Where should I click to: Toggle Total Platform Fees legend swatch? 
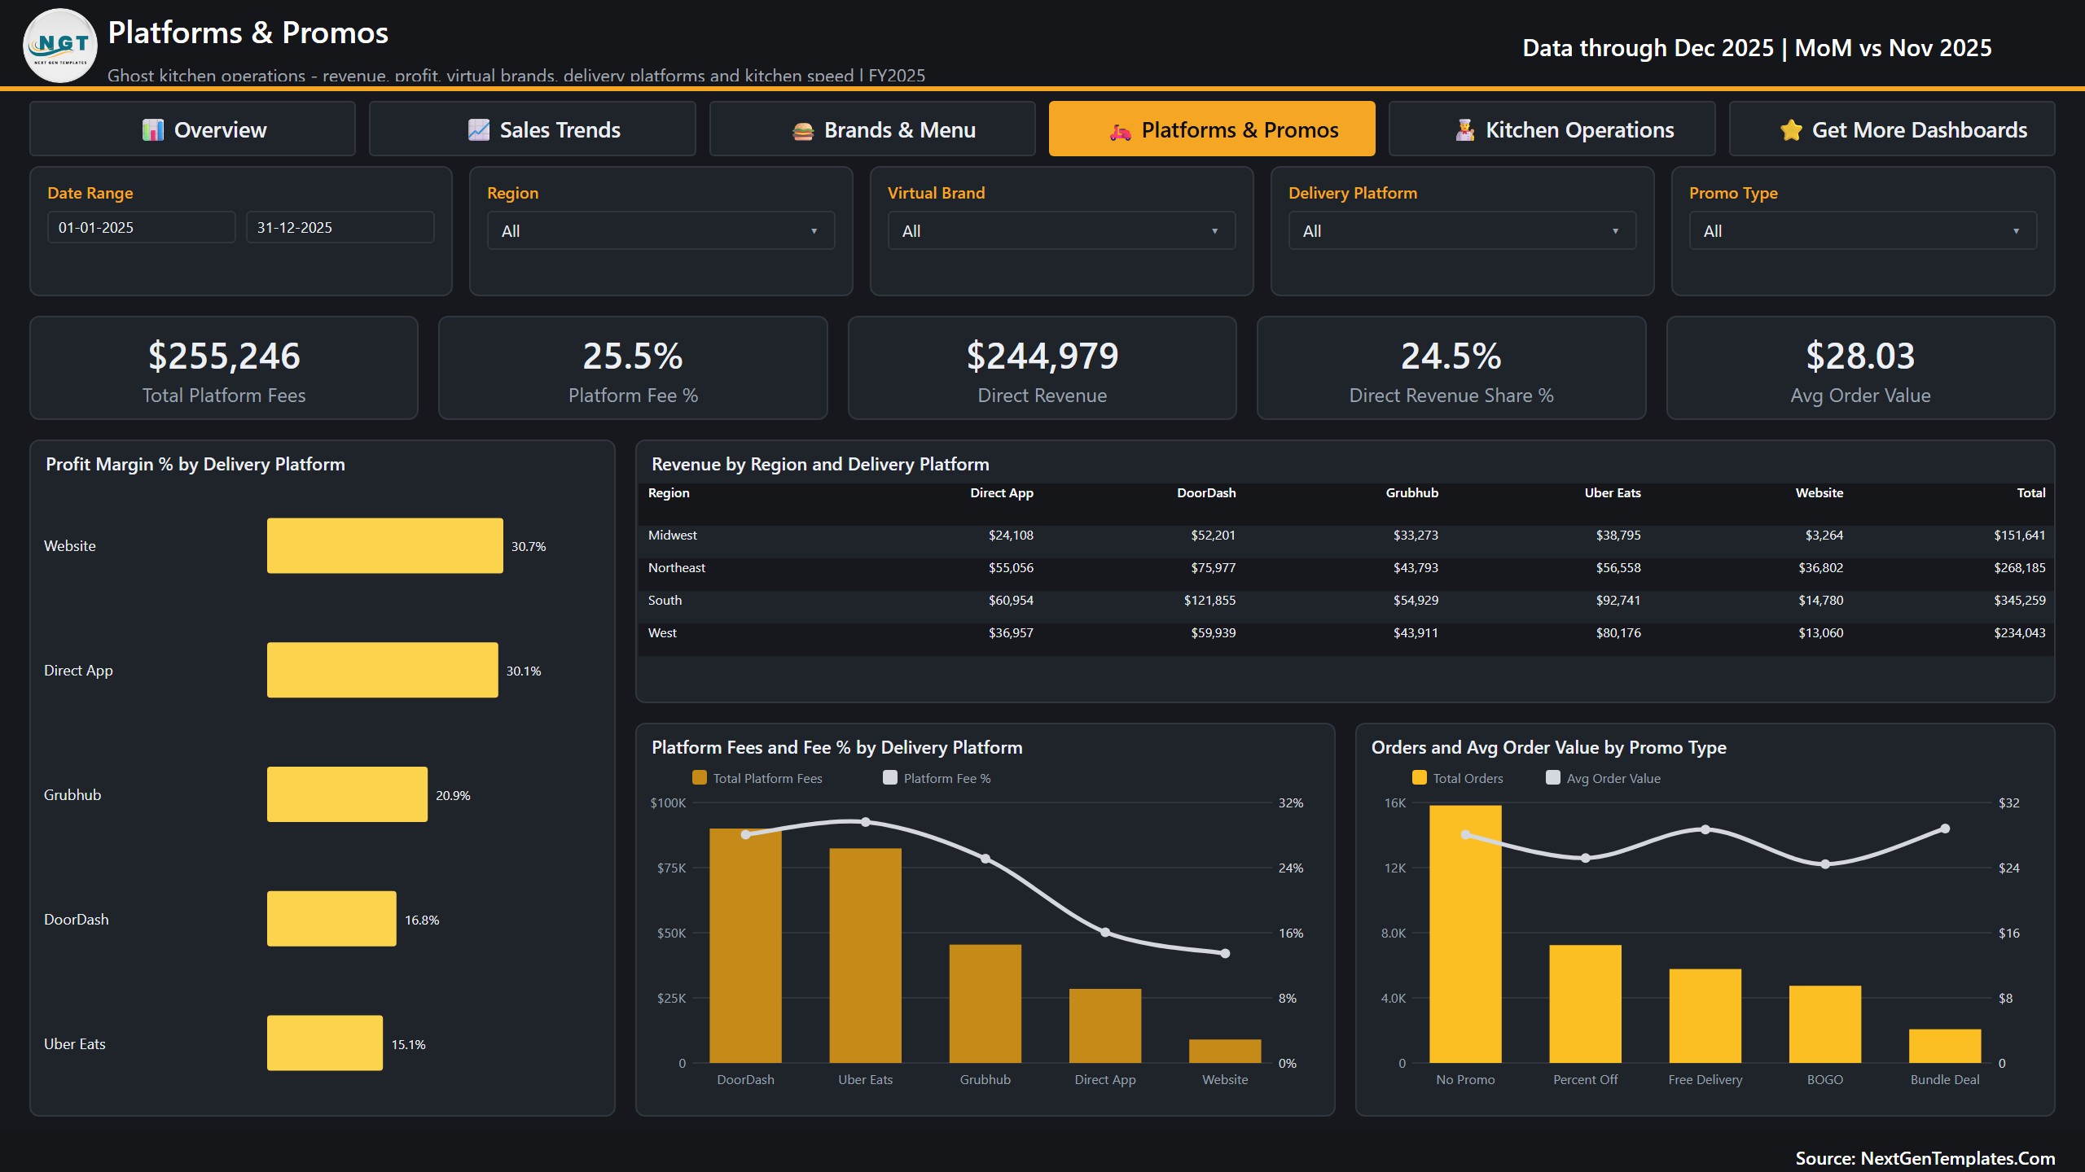700,778
